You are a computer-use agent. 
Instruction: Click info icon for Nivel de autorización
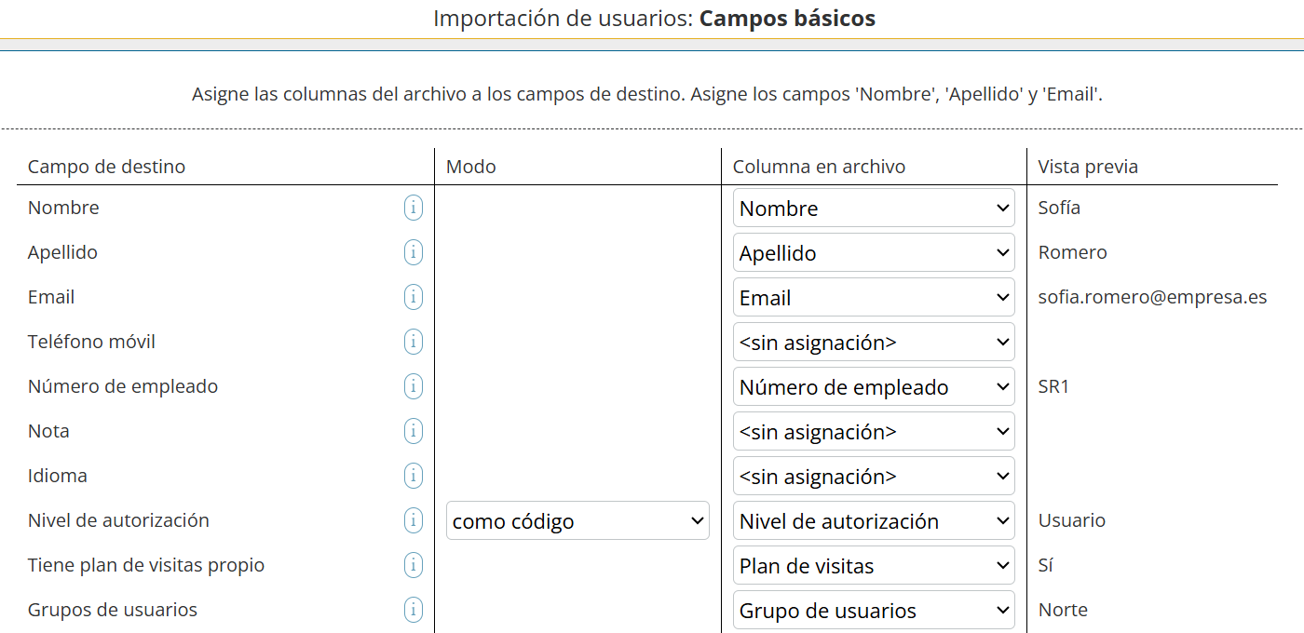(413, 520)
